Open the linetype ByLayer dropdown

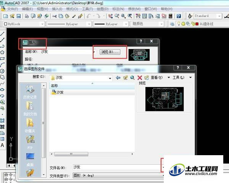point(89,24)
